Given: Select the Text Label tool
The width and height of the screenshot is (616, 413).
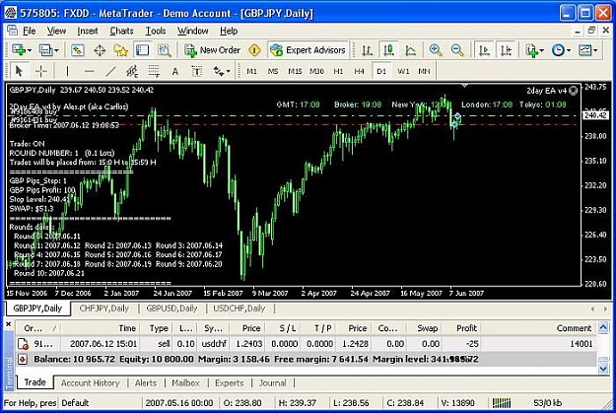Looking at the screenshot, I should click(196, 71).
